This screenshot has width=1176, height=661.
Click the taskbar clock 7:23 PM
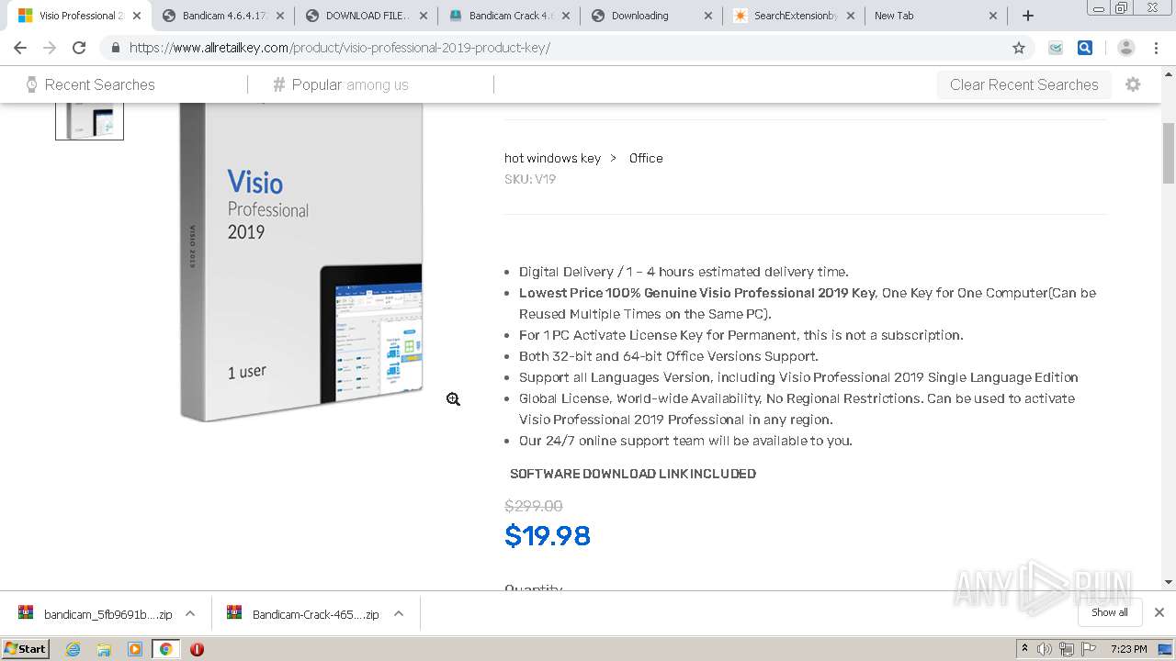[1128, 649]
